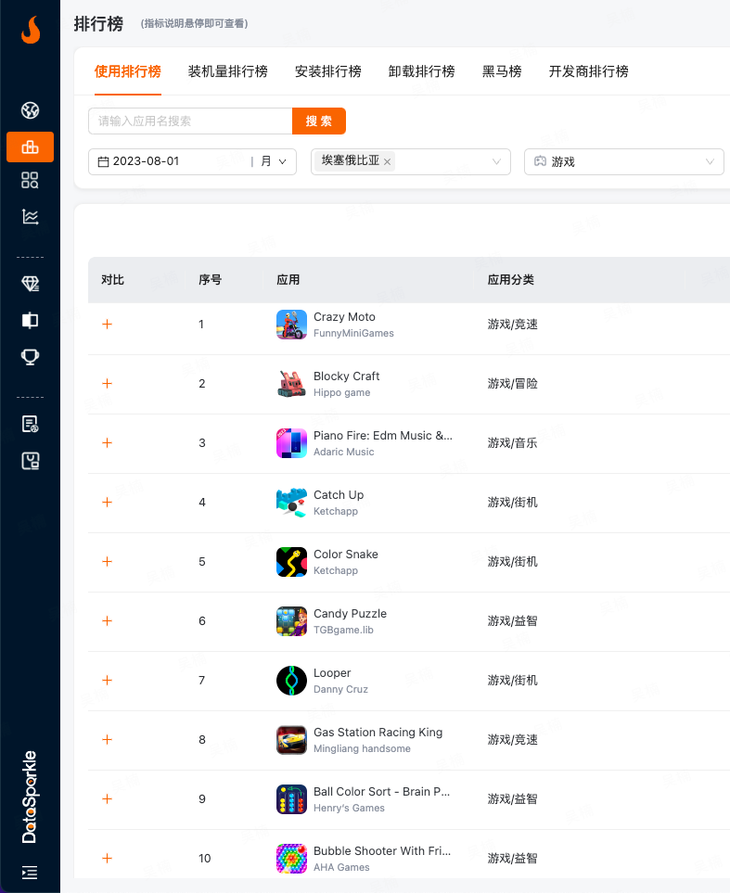Click the app name search input field
The width and height of the screenshot is (730, 893).
[x=190, y=121]
